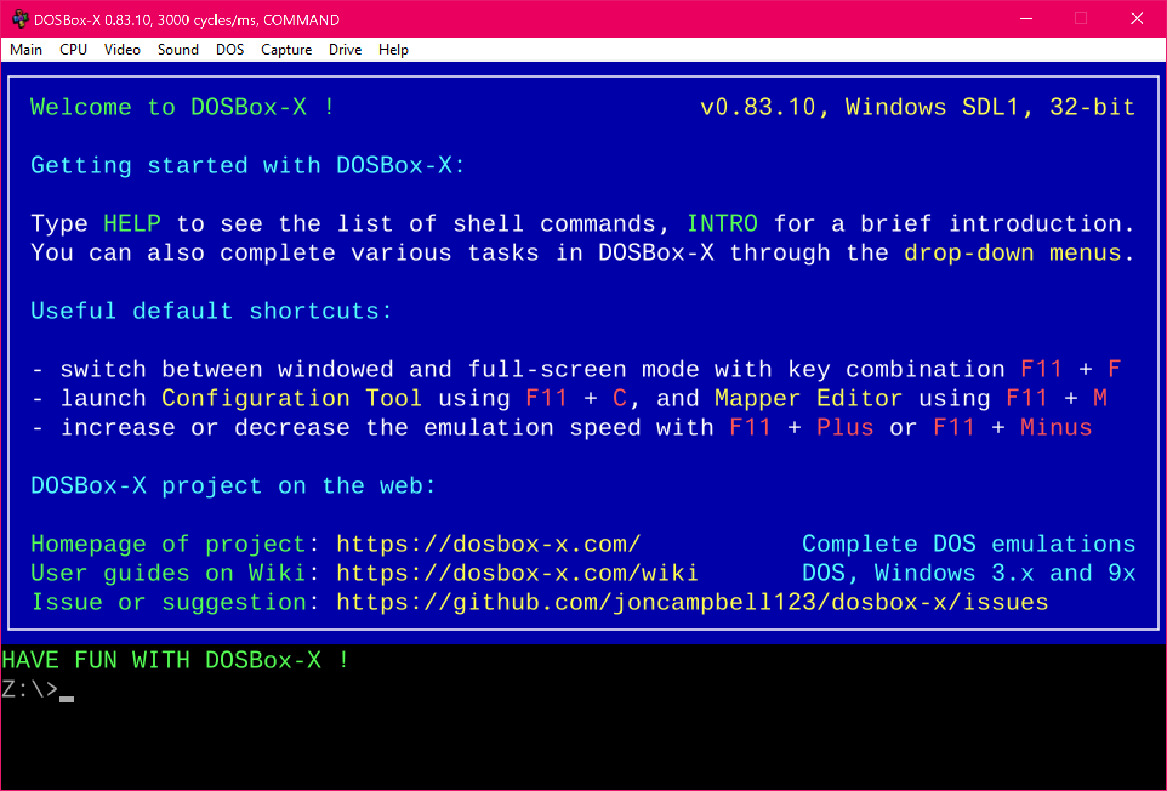The image size is (1167, 791).
Task: Click the minimize button in title bar
Action: 1026,18
